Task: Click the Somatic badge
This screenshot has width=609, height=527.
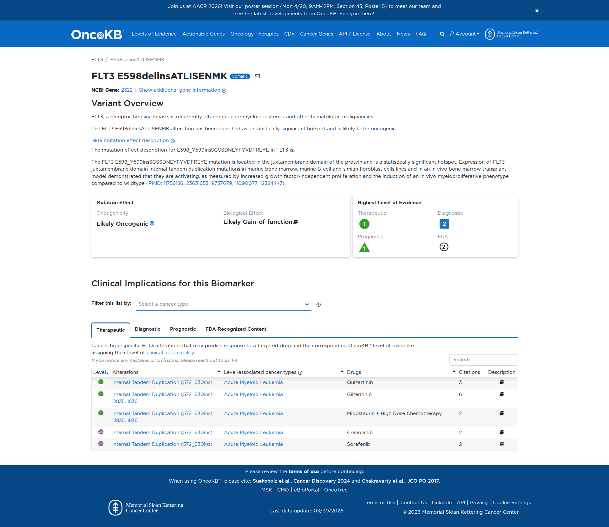Action: coord(240,76)
